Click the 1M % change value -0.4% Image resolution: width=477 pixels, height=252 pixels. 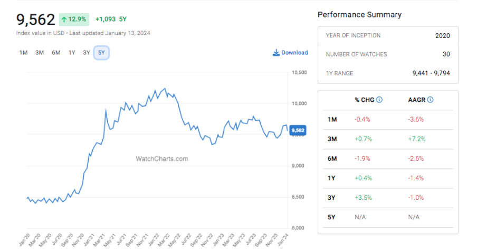(x=362, y=120)
